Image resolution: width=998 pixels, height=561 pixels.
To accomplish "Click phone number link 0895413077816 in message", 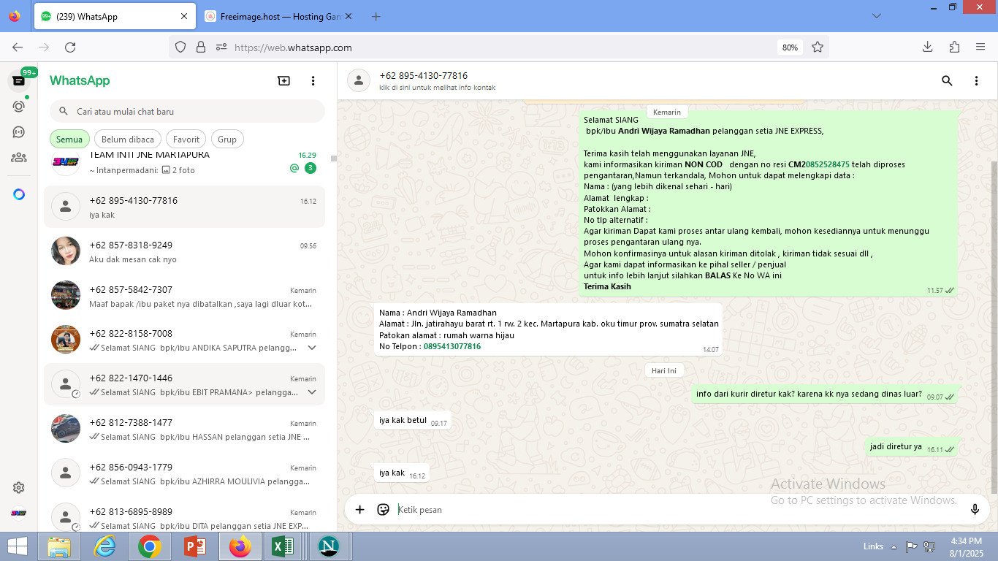I will point(452,346).
